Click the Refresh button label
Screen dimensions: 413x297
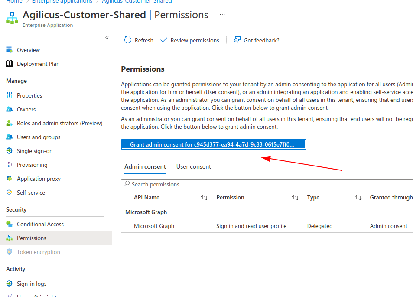click(144, 40)
